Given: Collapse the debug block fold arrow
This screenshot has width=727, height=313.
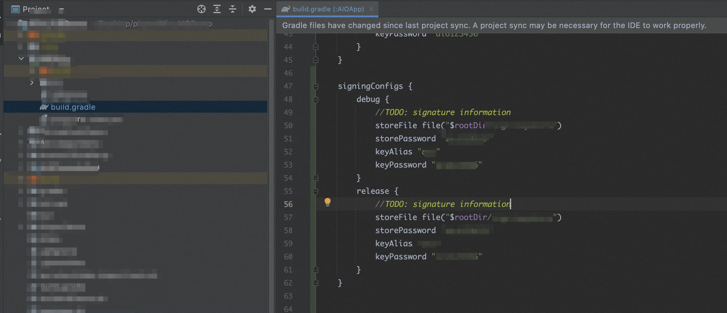Looking at the screenshot, I should coord(315,99).
